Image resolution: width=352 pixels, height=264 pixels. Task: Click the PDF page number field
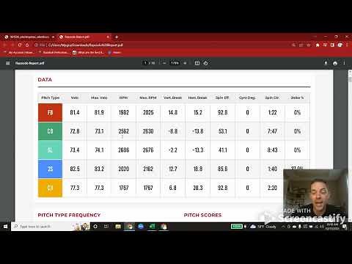click(x=145, y=63)
